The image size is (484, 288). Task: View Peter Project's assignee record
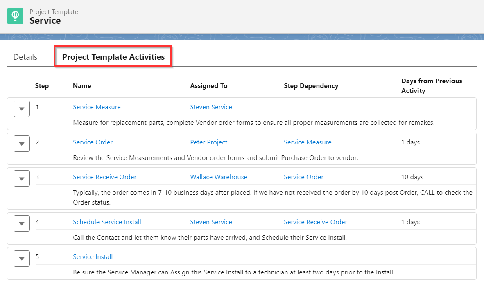[x=209, y=142]
